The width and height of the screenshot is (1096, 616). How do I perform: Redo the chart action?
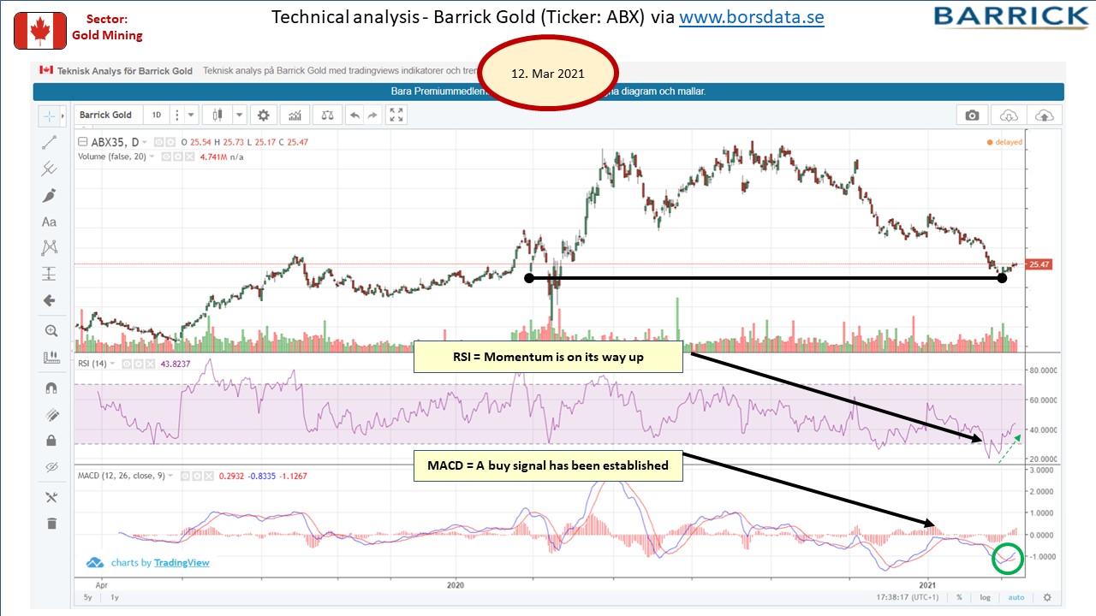click(373, 115)
